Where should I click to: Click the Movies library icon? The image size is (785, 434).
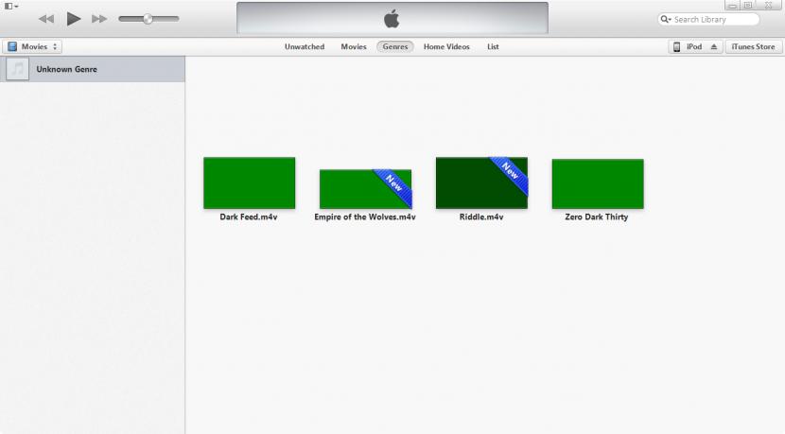[12, 46]
